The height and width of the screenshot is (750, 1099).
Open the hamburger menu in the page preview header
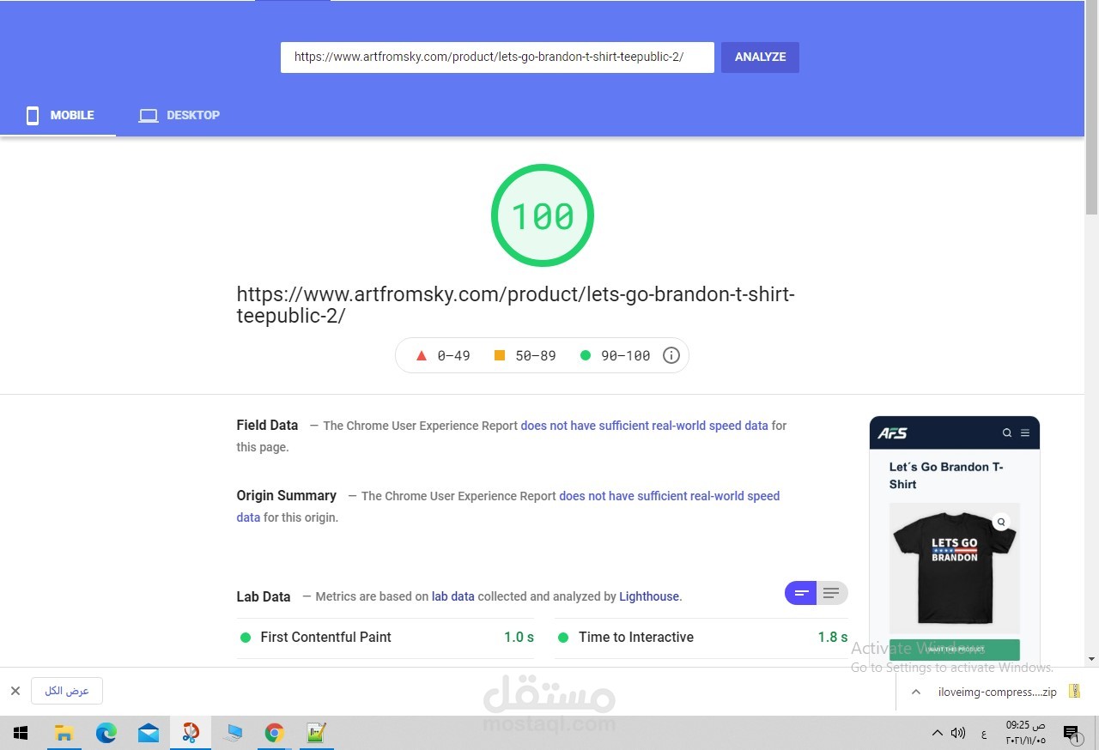1024,433
